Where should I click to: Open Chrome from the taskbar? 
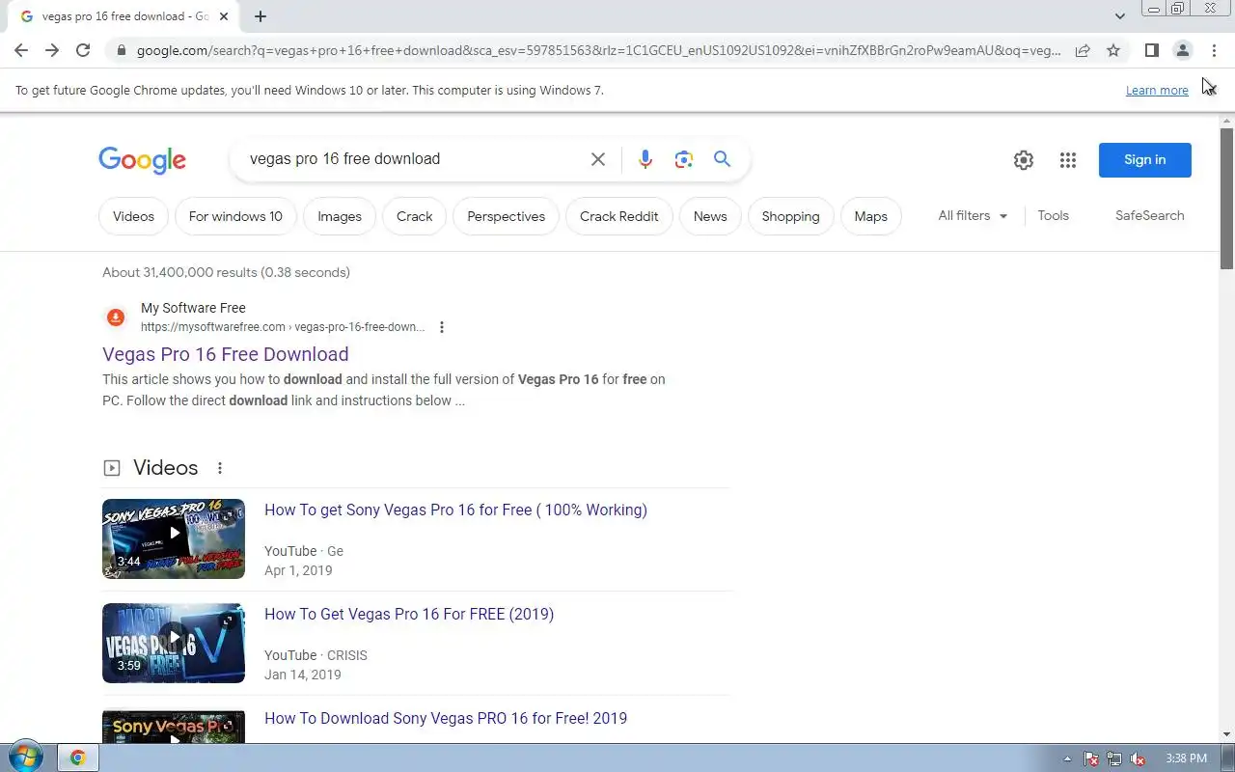(77, 758)
